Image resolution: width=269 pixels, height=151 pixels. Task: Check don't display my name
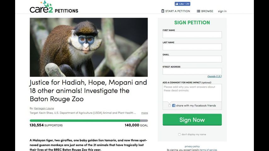pos(180,134)
